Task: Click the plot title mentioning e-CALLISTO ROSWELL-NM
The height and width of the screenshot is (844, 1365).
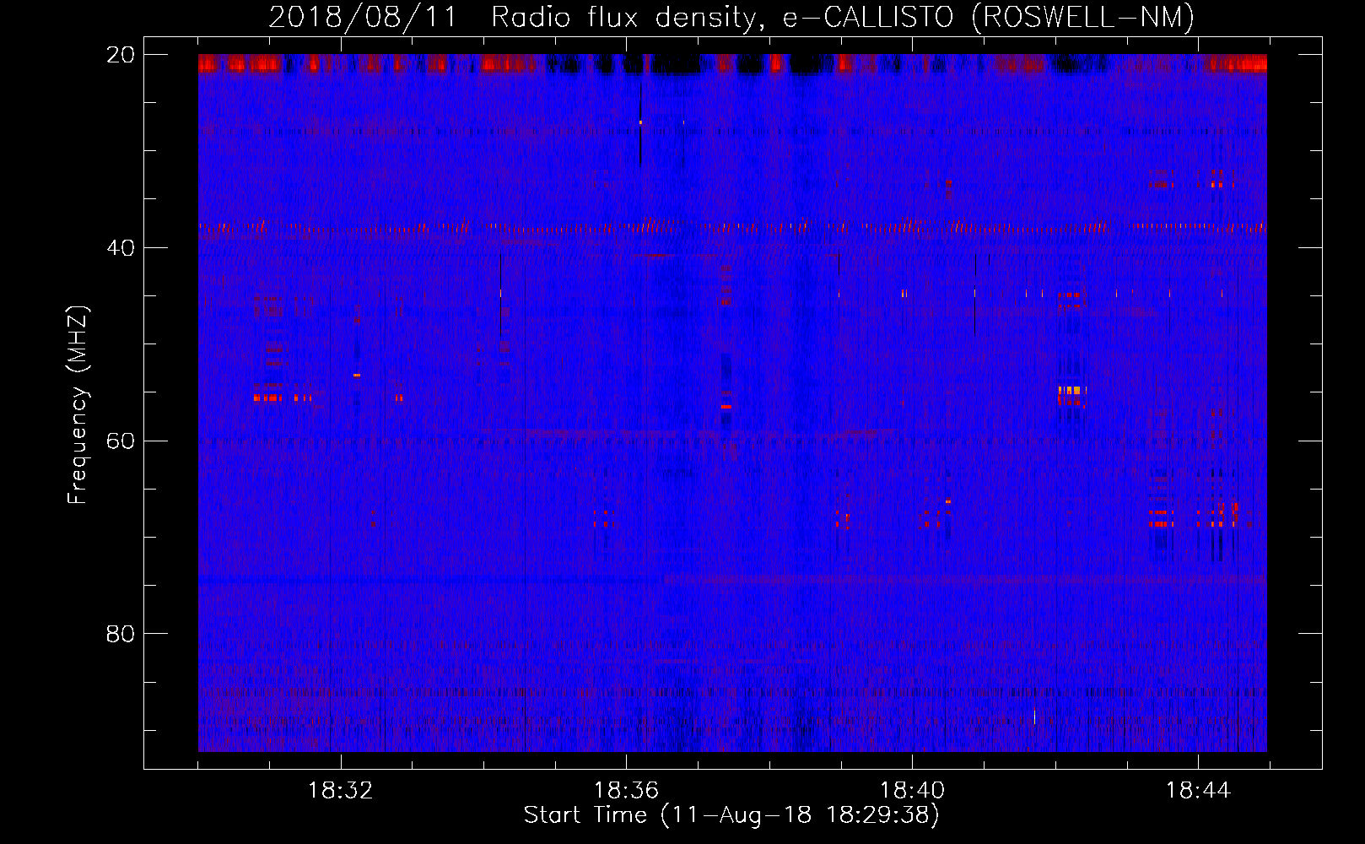Action: [731, 17]
